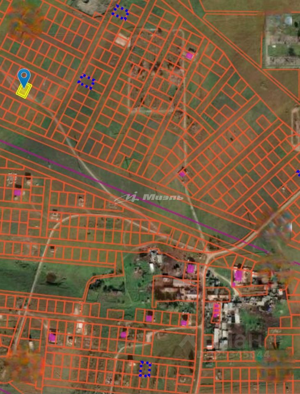Click the blue location pin marker
The image size is (300, 394).
coord(24,78)
